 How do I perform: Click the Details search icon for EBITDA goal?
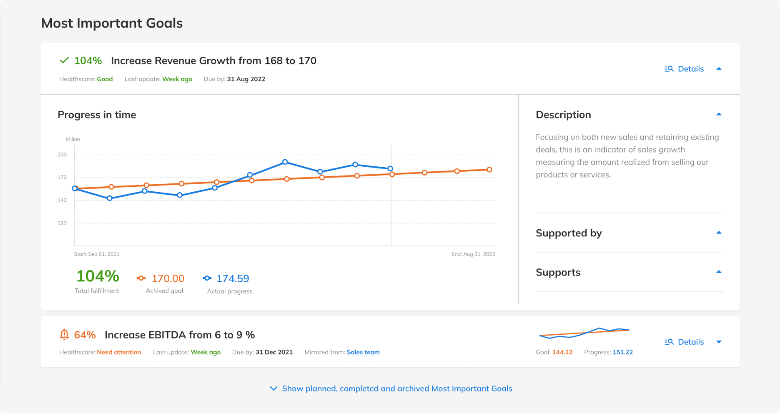click(x=669, y=342)
